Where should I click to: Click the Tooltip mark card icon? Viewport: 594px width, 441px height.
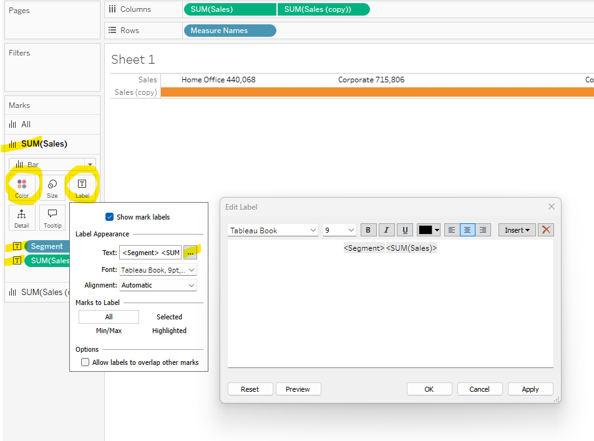pyautogui.click(x=52, y=218)
